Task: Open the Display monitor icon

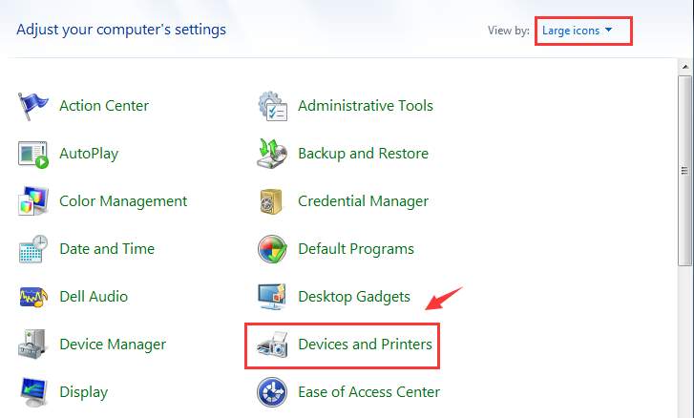Action: (33, 392)
